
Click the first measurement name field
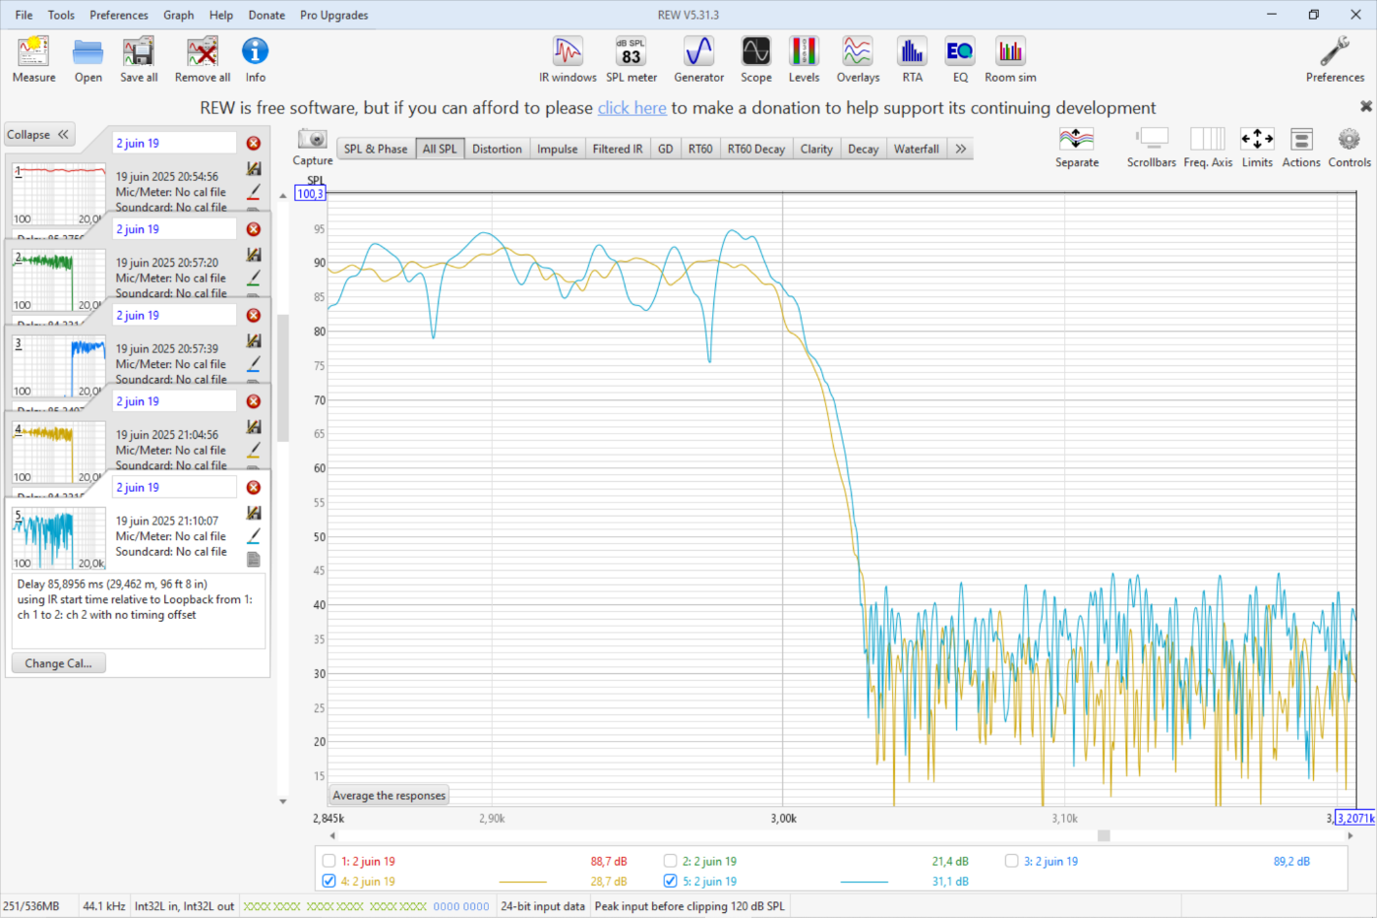pos(174,144)
